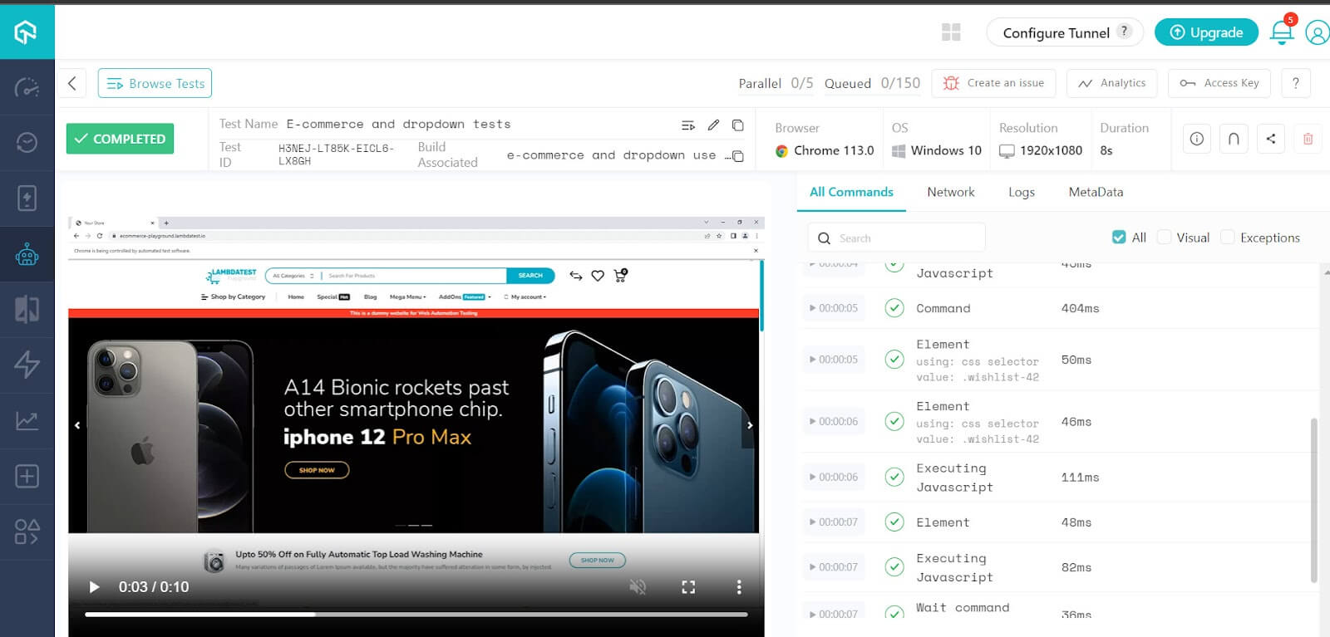Open the test info circle icon
Viewport: 1330px width, 637px height.
point(1197,139)
